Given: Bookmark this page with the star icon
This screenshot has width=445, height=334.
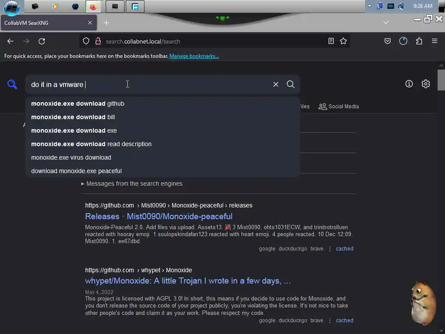Looking at the screenshot, I should 343,41.
